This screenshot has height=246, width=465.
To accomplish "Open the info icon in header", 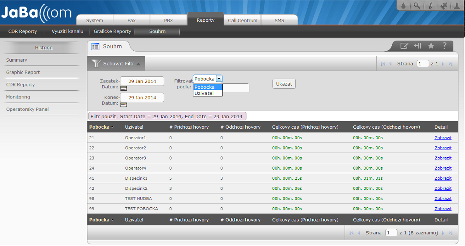I will coord(430,5).
